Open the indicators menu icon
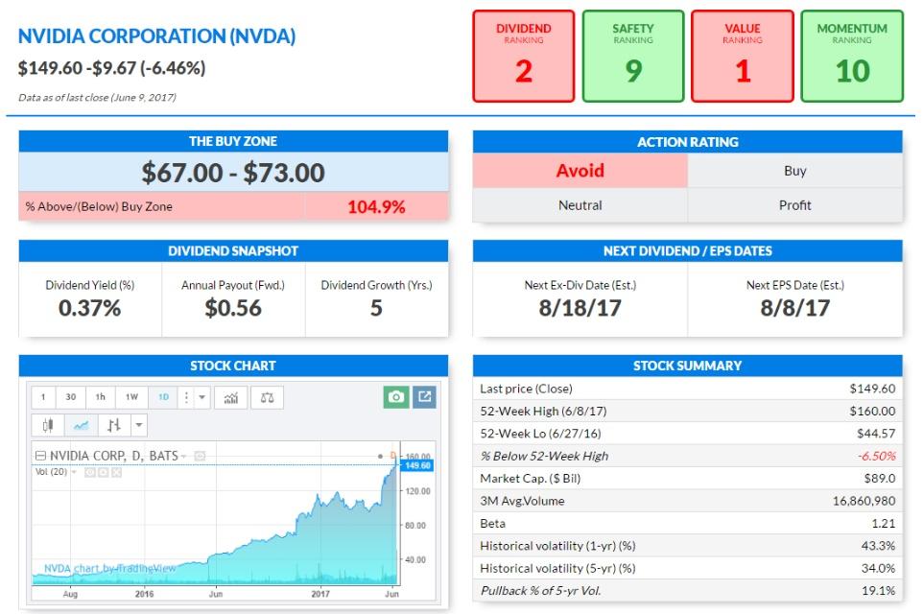Viewport: 923px width, 614px height. click(231, 397)
